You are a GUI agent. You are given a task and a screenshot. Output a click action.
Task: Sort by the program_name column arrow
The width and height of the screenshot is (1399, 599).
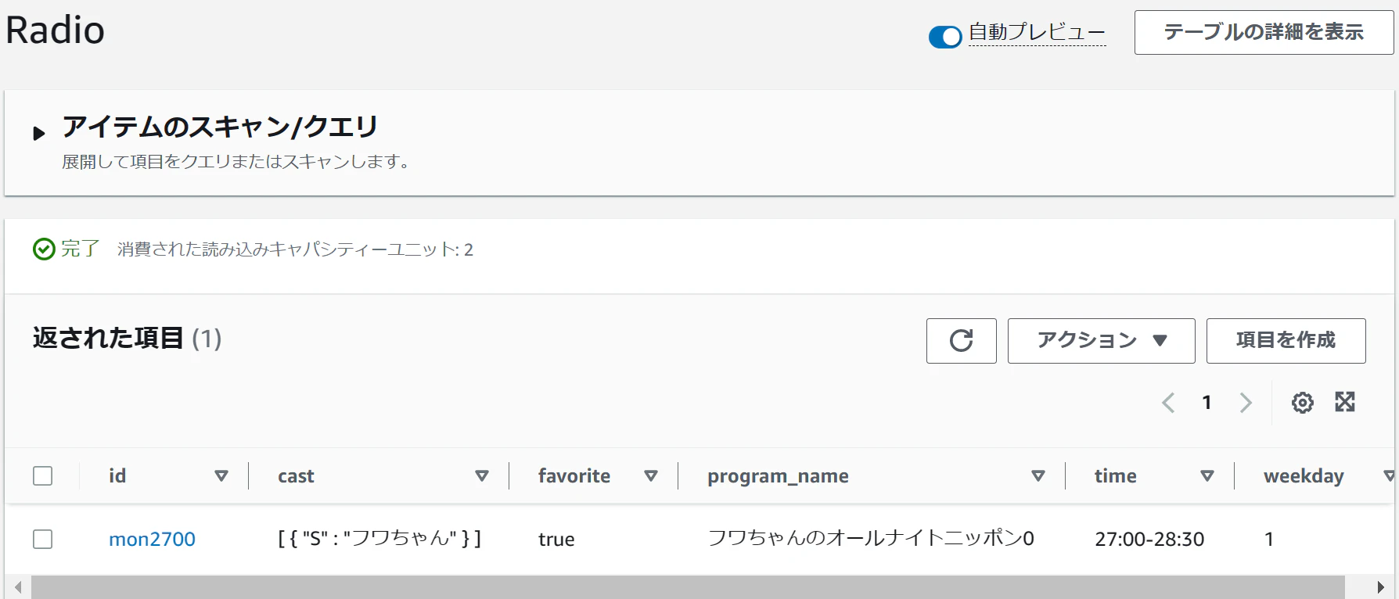coord(1038,476)
